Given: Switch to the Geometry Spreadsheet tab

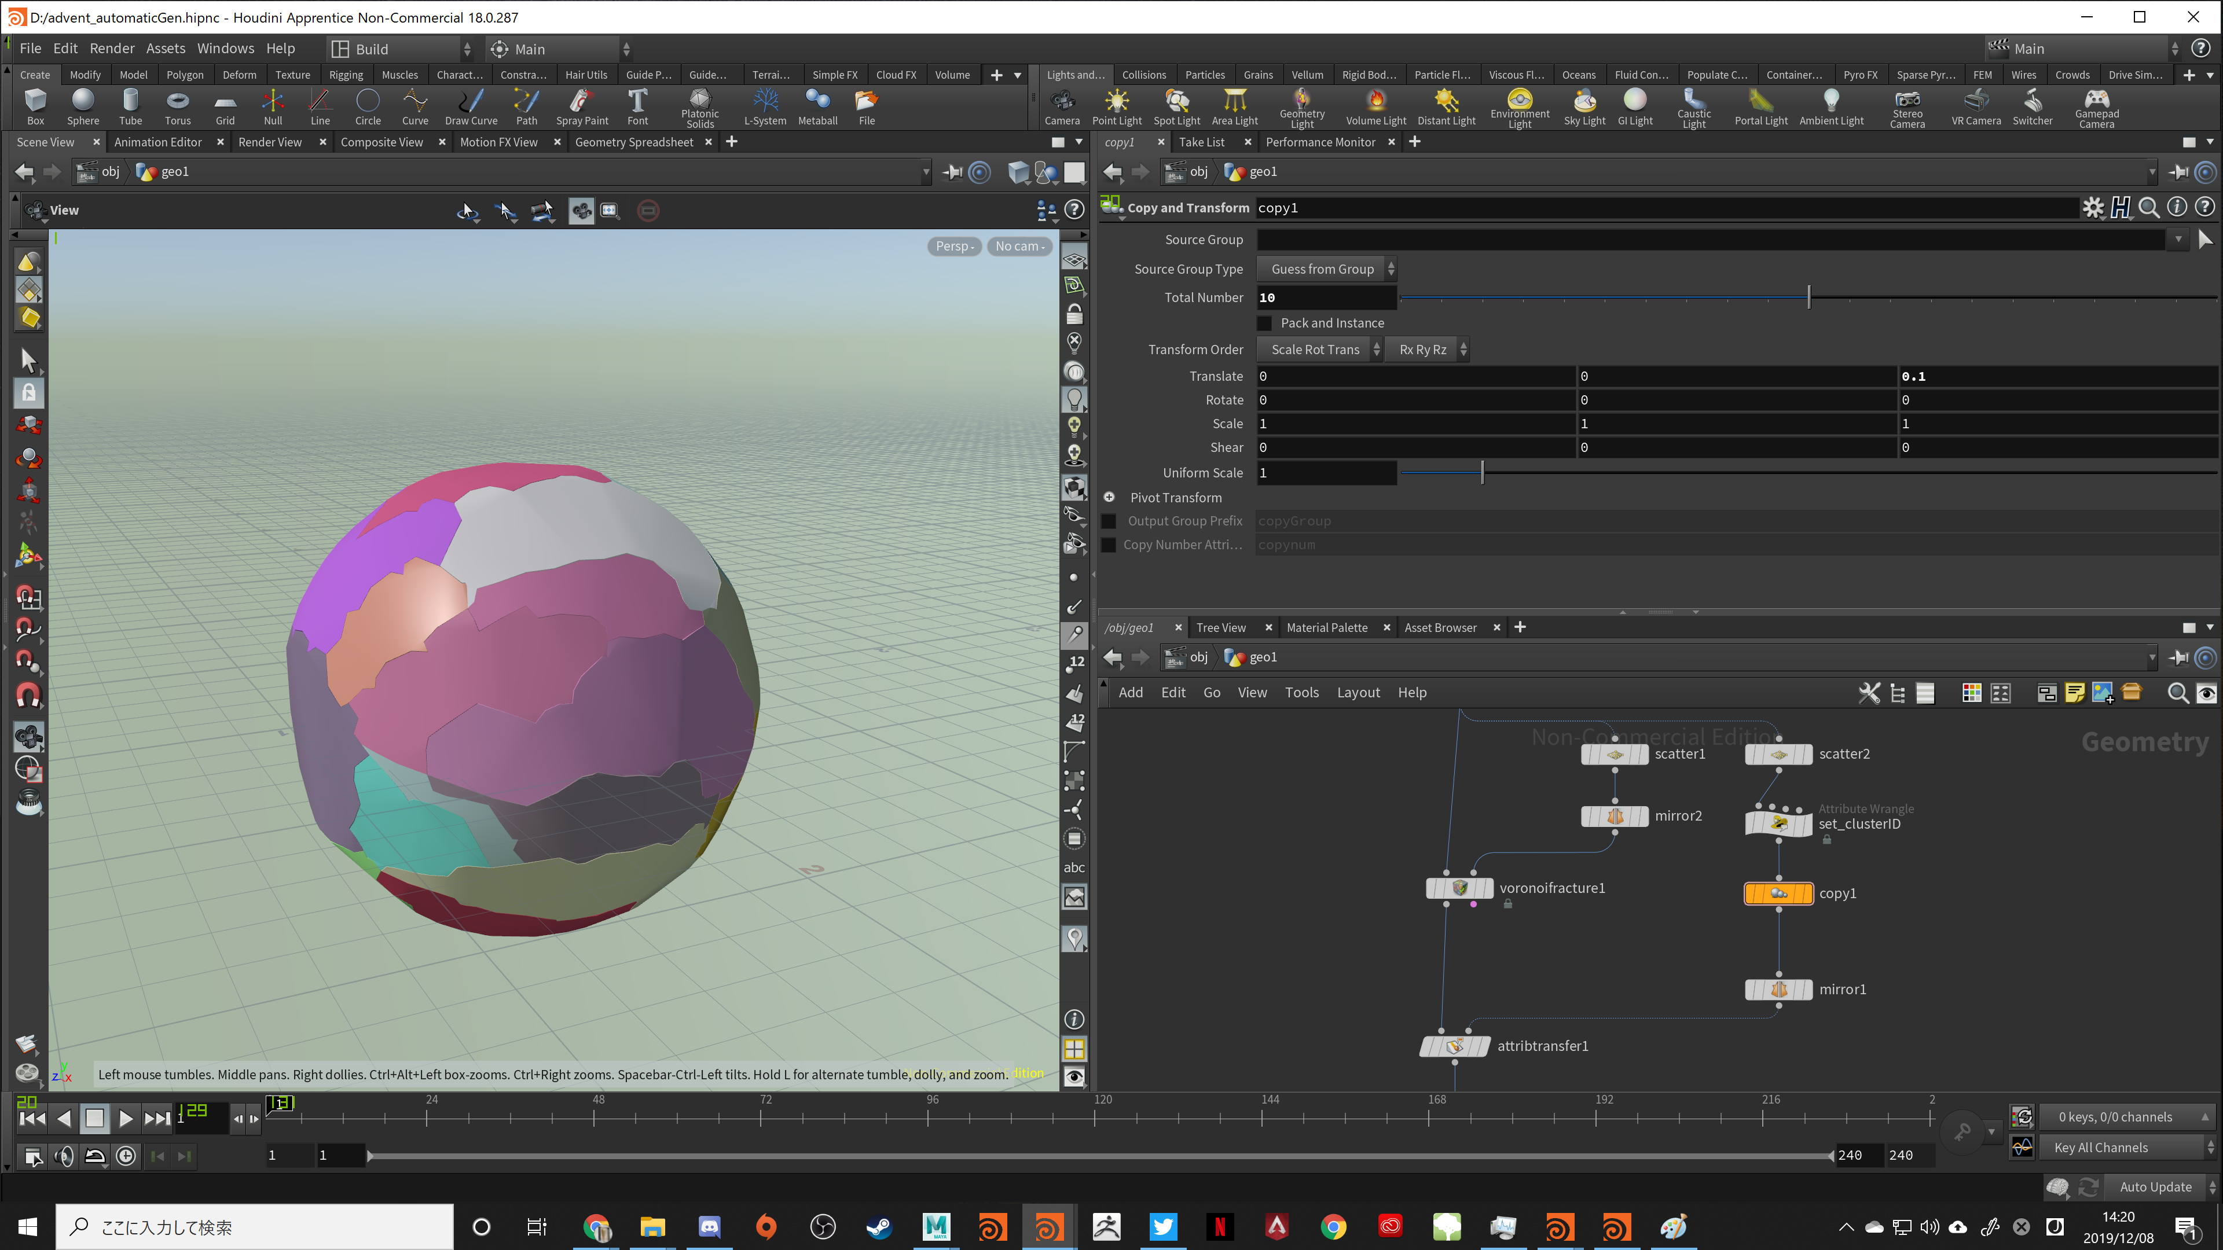Looking at the screenshot, I should pos(633,142).
